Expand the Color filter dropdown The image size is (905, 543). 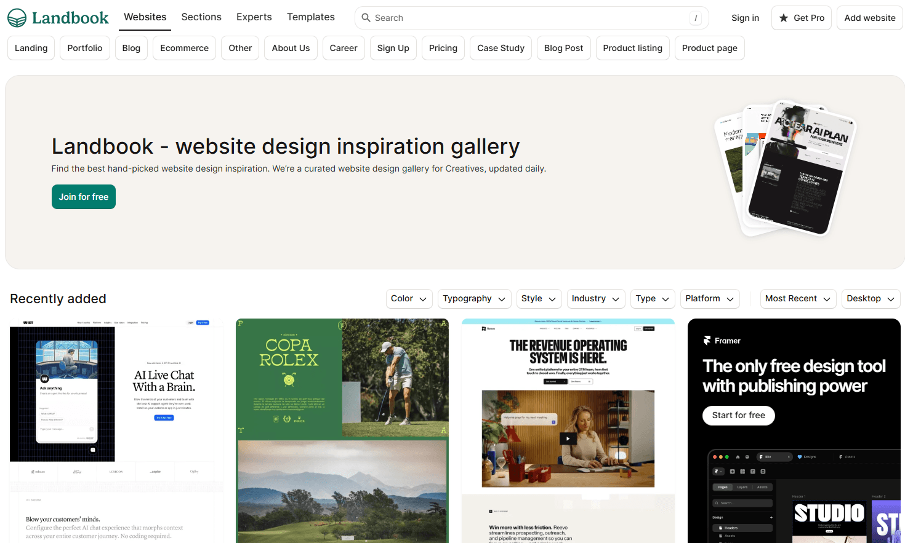409,299
